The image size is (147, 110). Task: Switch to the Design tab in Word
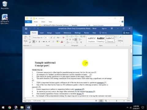tap(50, 33)
